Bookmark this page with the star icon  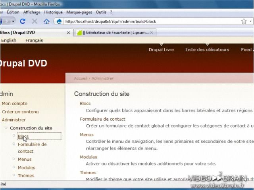(x=244, y=21)
